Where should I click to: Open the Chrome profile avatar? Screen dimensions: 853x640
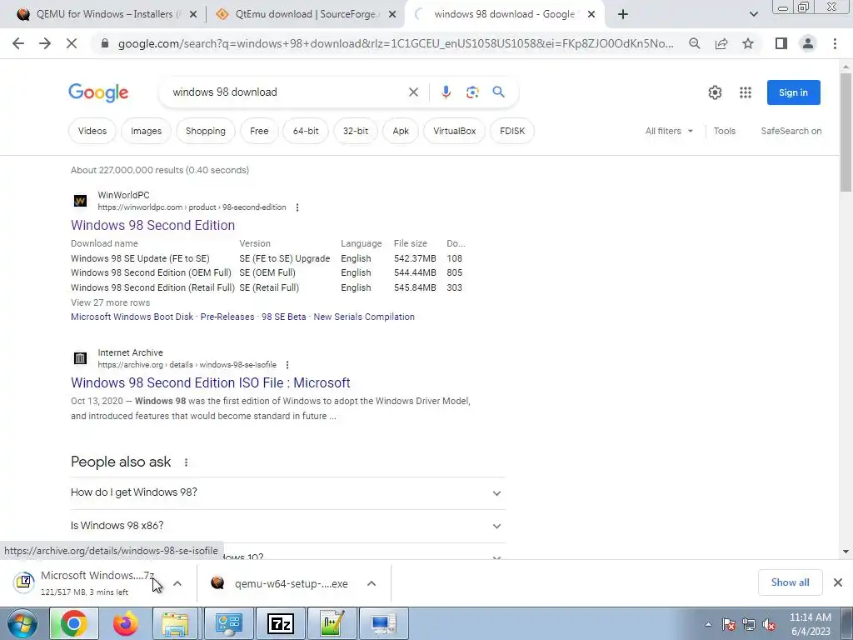808,43
